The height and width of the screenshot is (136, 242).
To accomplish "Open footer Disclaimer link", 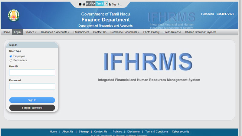I will pos(133,131).
